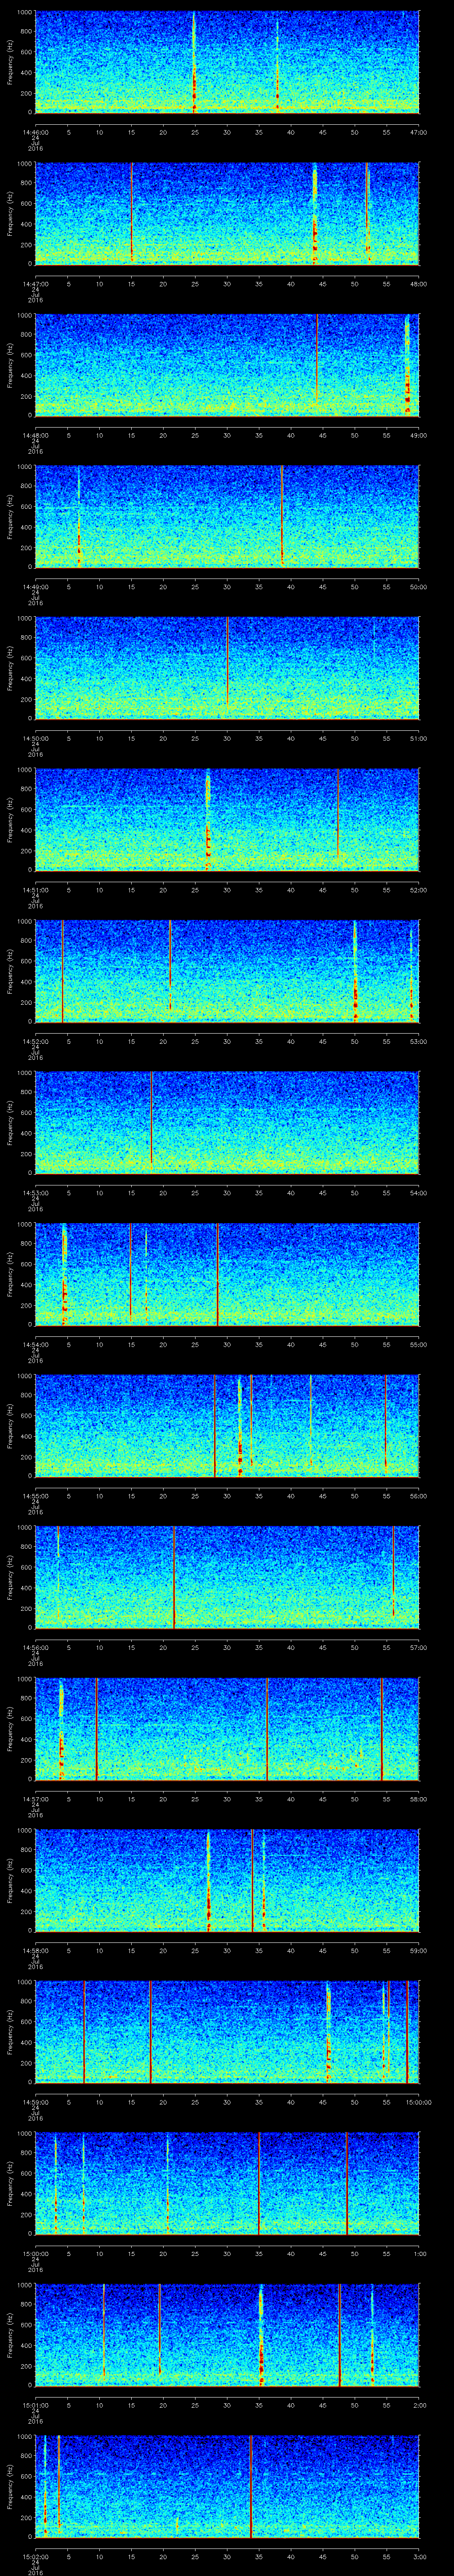Click the burst at 44 seconds in the 14:47:00 panel
The image size is (454, 2576).
pos(314,214)
